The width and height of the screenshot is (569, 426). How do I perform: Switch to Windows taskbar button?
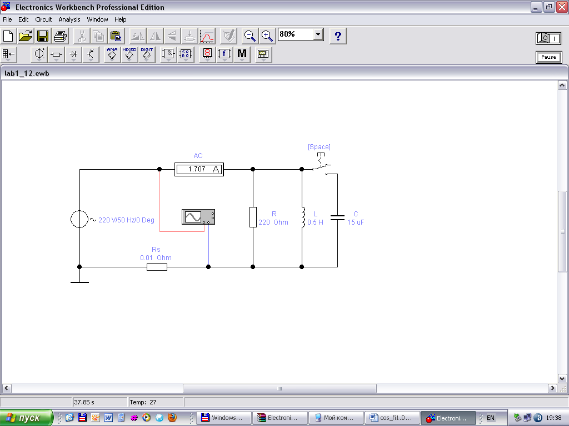click(224, 418)
